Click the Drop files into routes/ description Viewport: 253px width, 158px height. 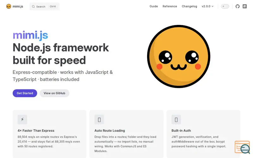pyautogui.click(x=125, y=144)
